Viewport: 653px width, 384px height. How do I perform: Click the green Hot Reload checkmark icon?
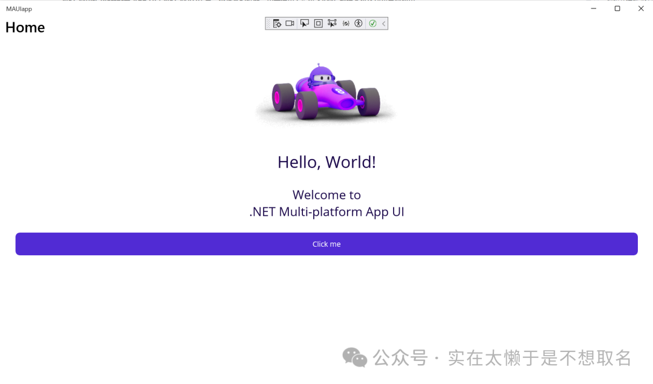point(372,24)
